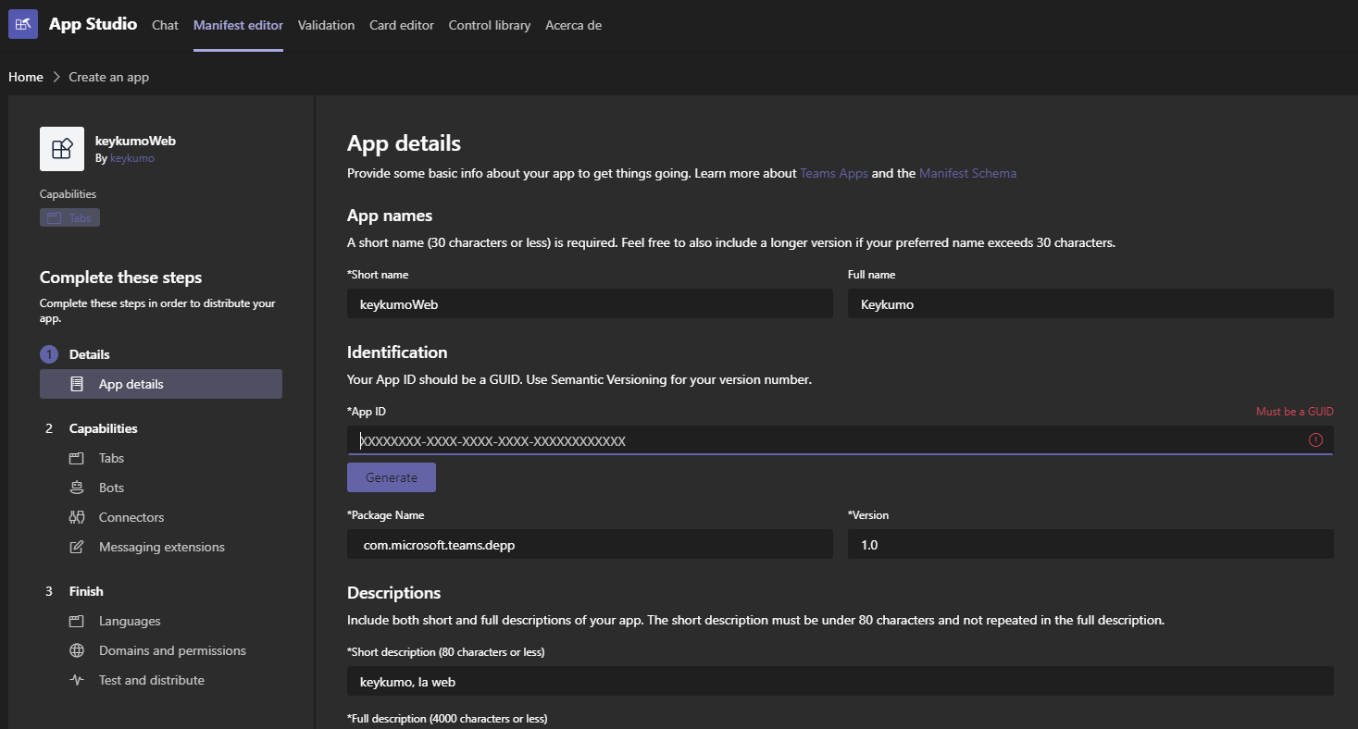Go to the Card editor tab

pos(402,25)
